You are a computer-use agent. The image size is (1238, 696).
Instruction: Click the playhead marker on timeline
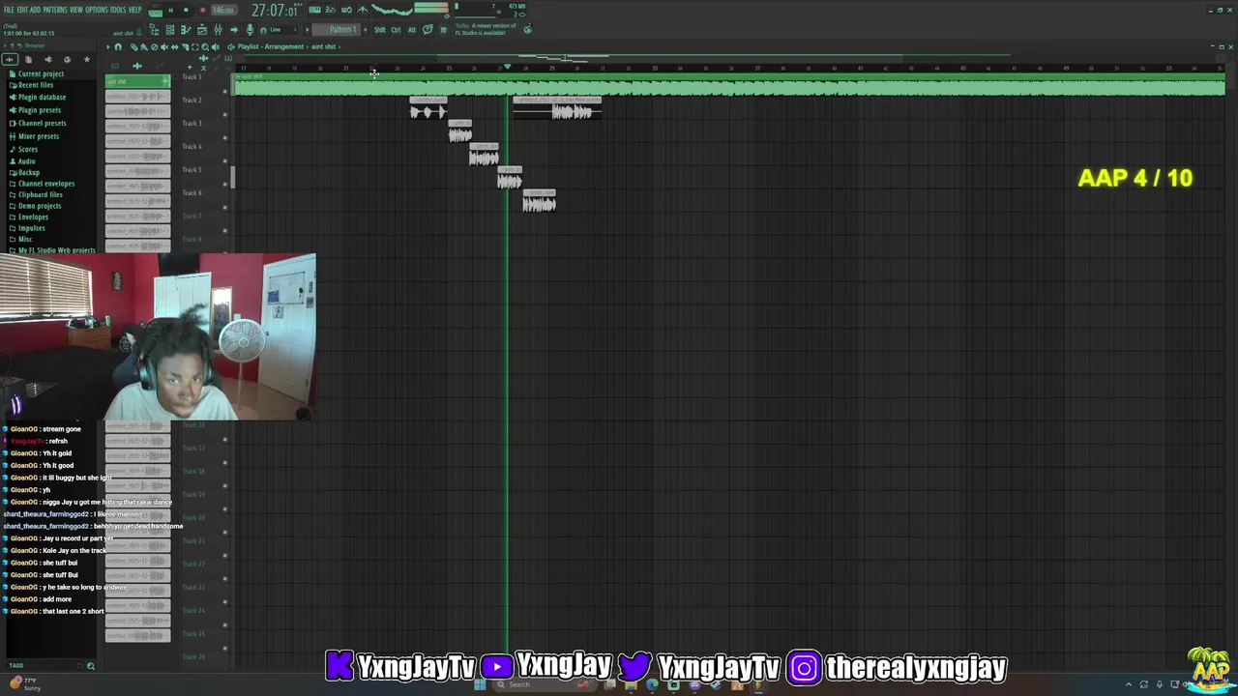coord(507,67)
